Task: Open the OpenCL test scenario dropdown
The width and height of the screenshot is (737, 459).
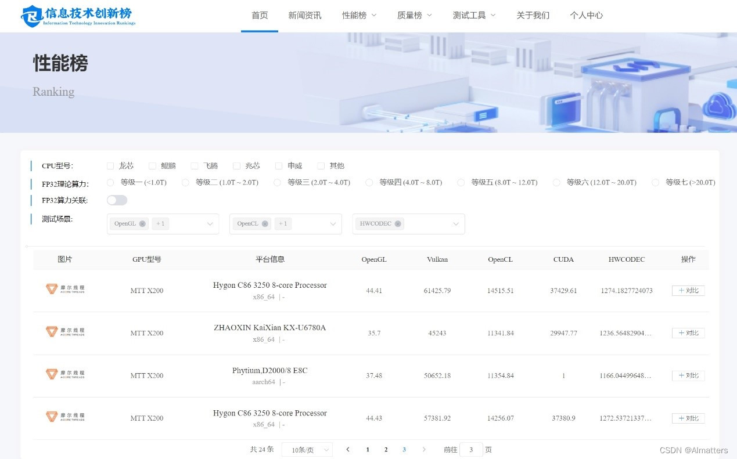Action: coord(285,224)
